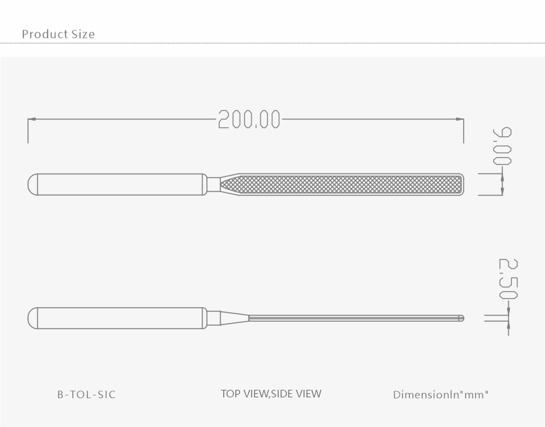Click the 200.00 length dimension
545x427 pixels.
point(249,119)
